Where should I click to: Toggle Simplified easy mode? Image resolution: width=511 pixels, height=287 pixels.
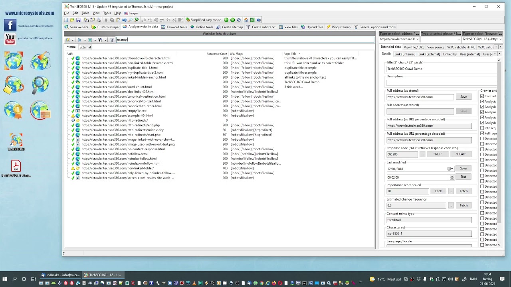203,20
